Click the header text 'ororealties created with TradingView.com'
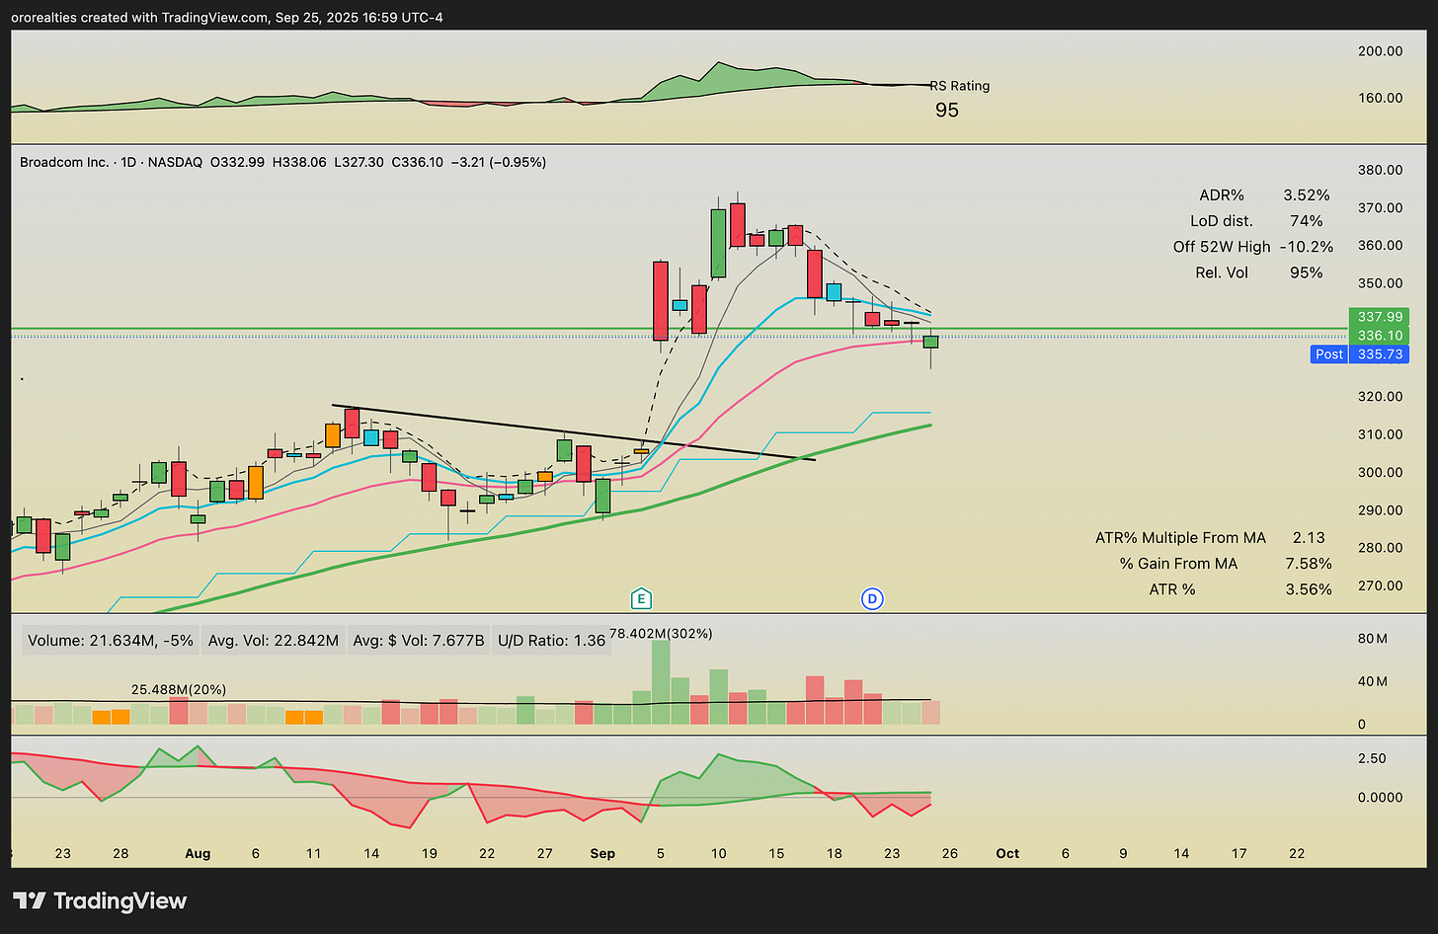Viewport: 1438px width, 934px height. tap(139, 18)
